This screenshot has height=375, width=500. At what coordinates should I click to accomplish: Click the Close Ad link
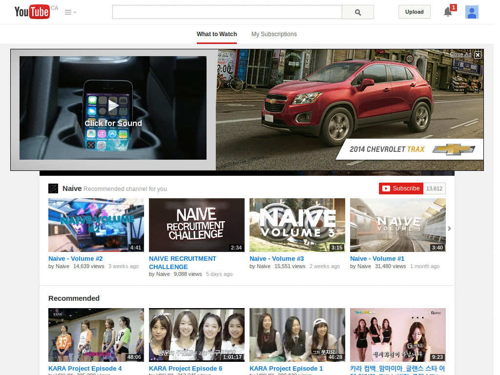pos(460,55)
